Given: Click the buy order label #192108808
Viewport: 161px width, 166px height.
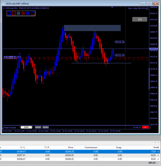Looking at the screenshot, I should 12,57.
